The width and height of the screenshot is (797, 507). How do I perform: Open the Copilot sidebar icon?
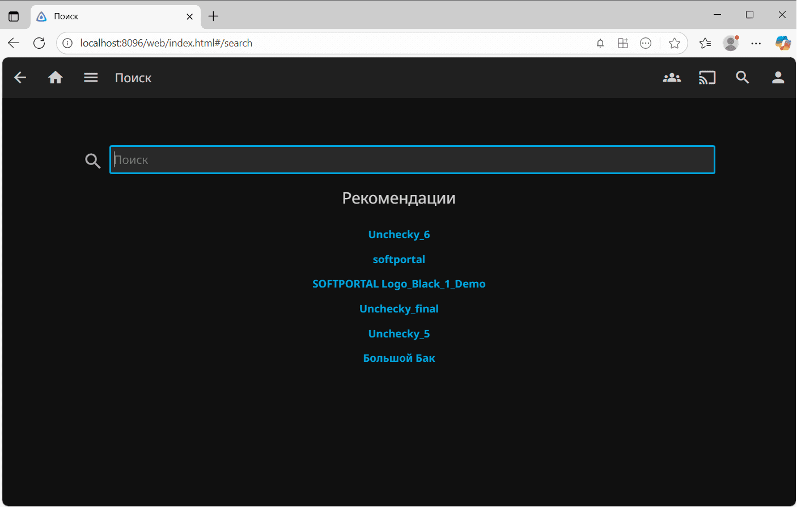click(x=783, y=43)
